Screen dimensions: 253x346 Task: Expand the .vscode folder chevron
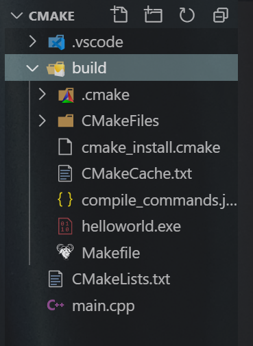33,42
